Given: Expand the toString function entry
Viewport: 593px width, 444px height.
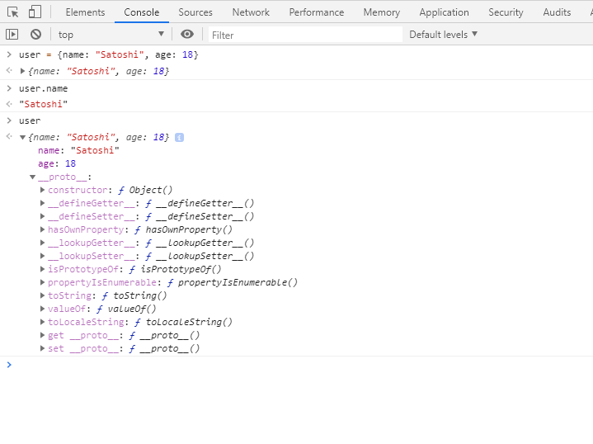Looking at the screenshot, I should pos(43,296).
